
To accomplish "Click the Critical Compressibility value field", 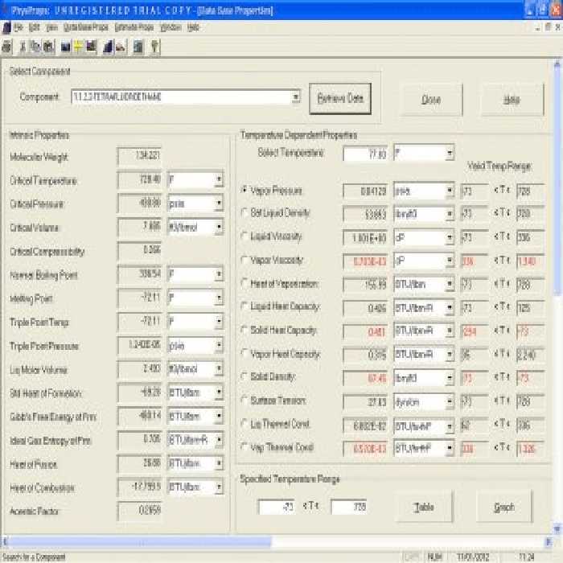I will pyautogui.click(x=139, y=250).
